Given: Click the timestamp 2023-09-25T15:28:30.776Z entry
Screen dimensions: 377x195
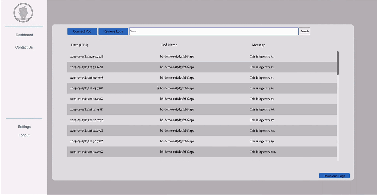Looking at the screenshot, I should click(x=87, y=141).
